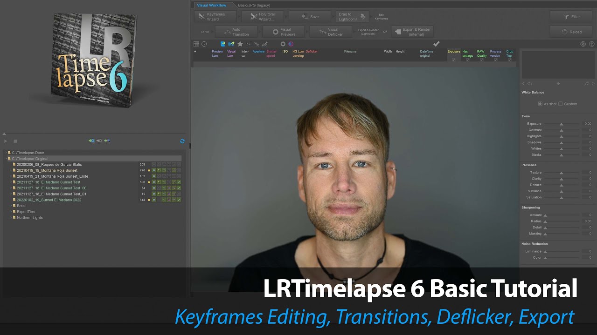Switch to the Visual Workflow tab
This screenshot has width=597, height=335.
point(211,5)
